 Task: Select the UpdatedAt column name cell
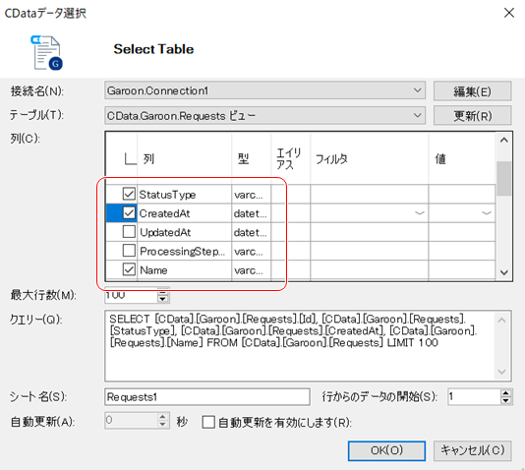tap(184, 232)
